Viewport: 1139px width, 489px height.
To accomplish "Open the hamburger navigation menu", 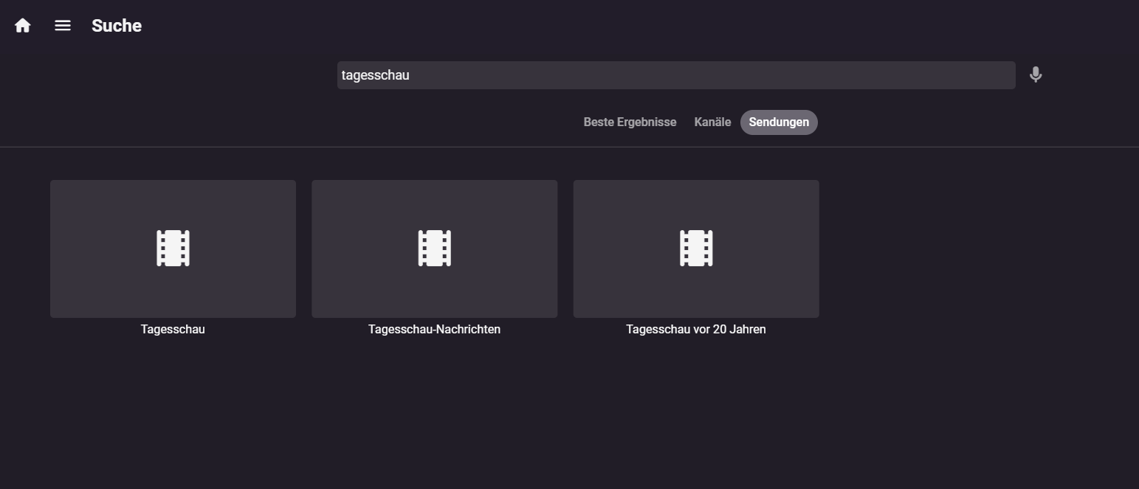I will click(x=63, y=26).
